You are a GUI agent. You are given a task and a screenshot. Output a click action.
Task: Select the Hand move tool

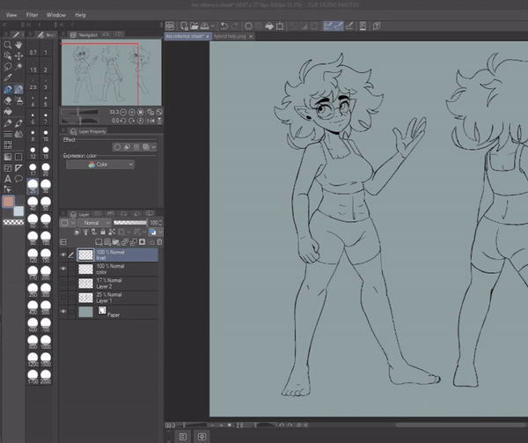(19, 45)
